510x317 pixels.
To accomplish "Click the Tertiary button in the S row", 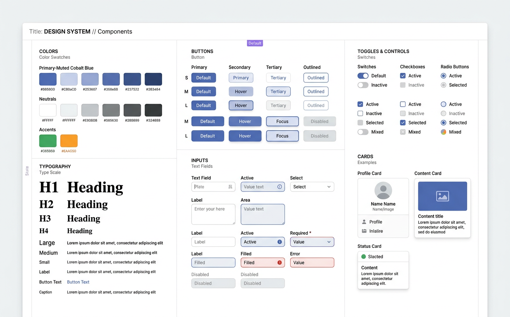I will coord(278,78).
